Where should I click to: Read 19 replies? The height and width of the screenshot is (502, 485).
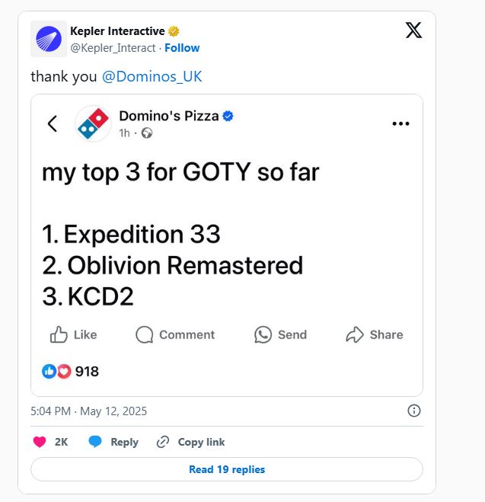(x=227, y=469)
